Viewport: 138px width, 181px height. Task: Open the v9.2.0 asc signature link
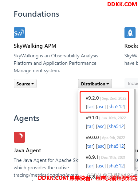[x=101, y=107]
